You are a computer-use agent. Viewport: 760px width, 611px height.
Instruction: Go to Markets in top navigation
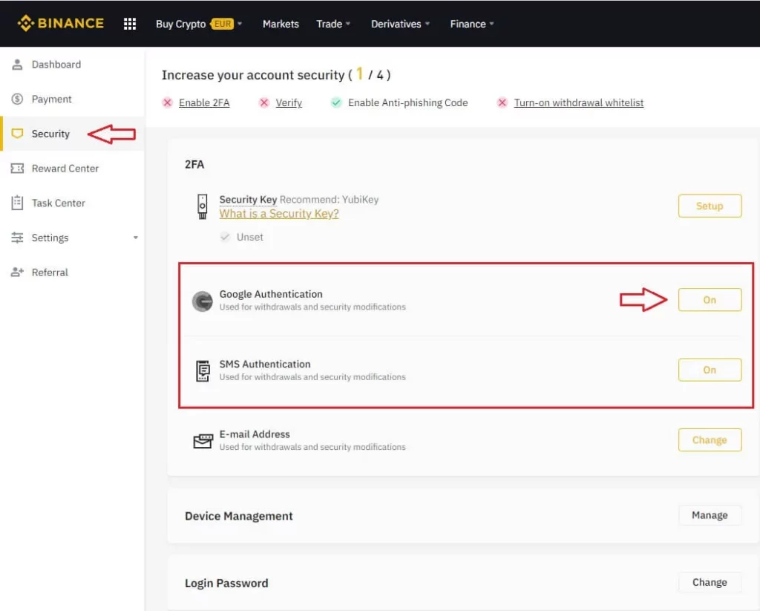coord(281,24)
